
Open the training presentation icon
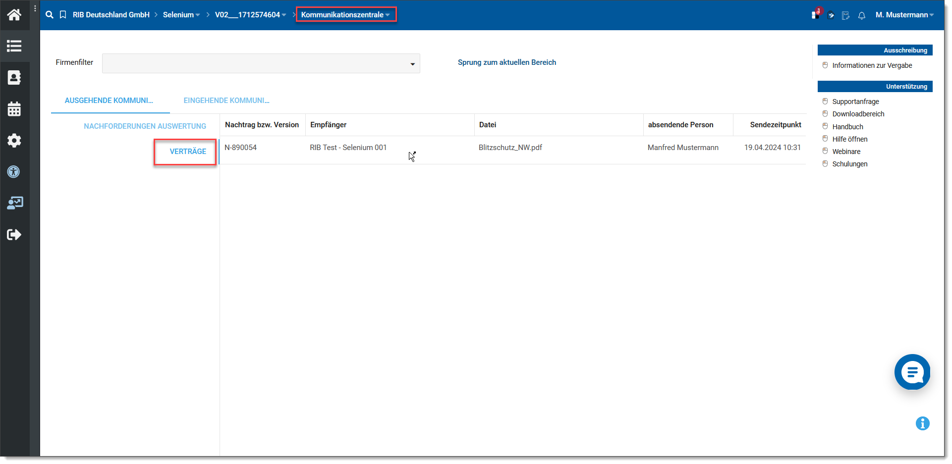pyautogui.click(x=14, y=203)
